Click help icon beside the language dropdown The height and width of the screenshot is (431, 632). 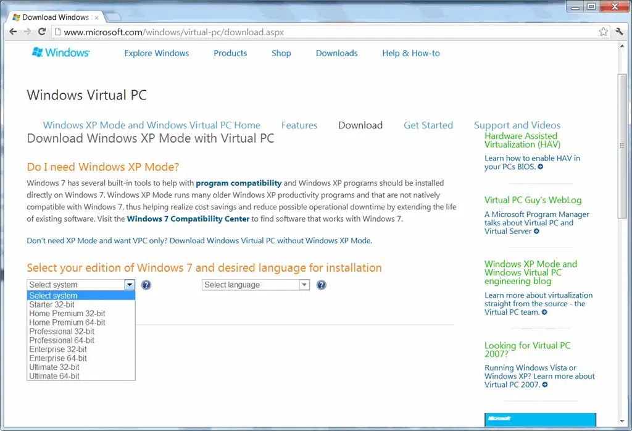coord(321,285)
